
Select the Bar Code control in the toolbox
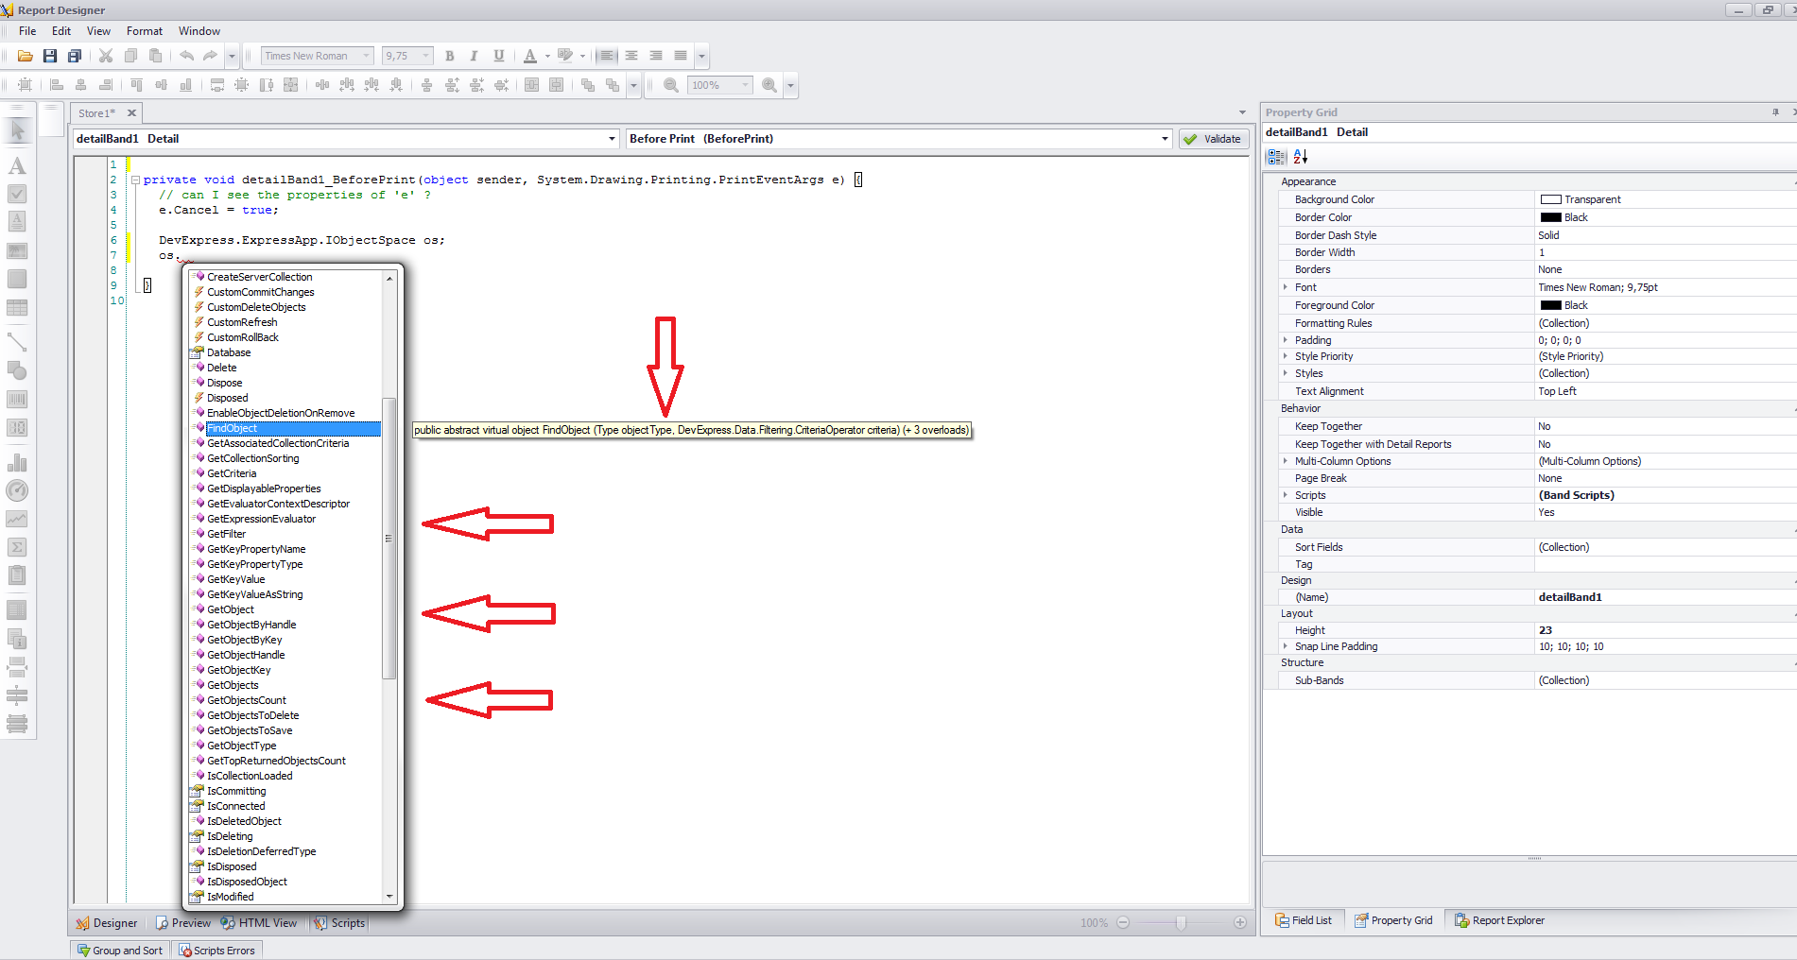(x=17, y=399)
